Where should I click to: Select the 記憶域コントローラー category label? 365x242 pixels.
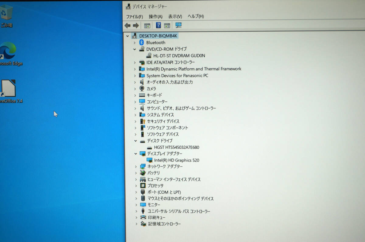(165, 224)
